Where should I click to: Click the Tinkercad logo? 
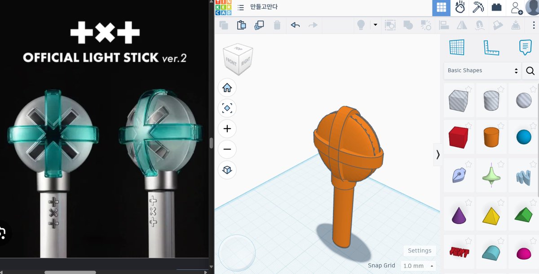click(223, 8)
